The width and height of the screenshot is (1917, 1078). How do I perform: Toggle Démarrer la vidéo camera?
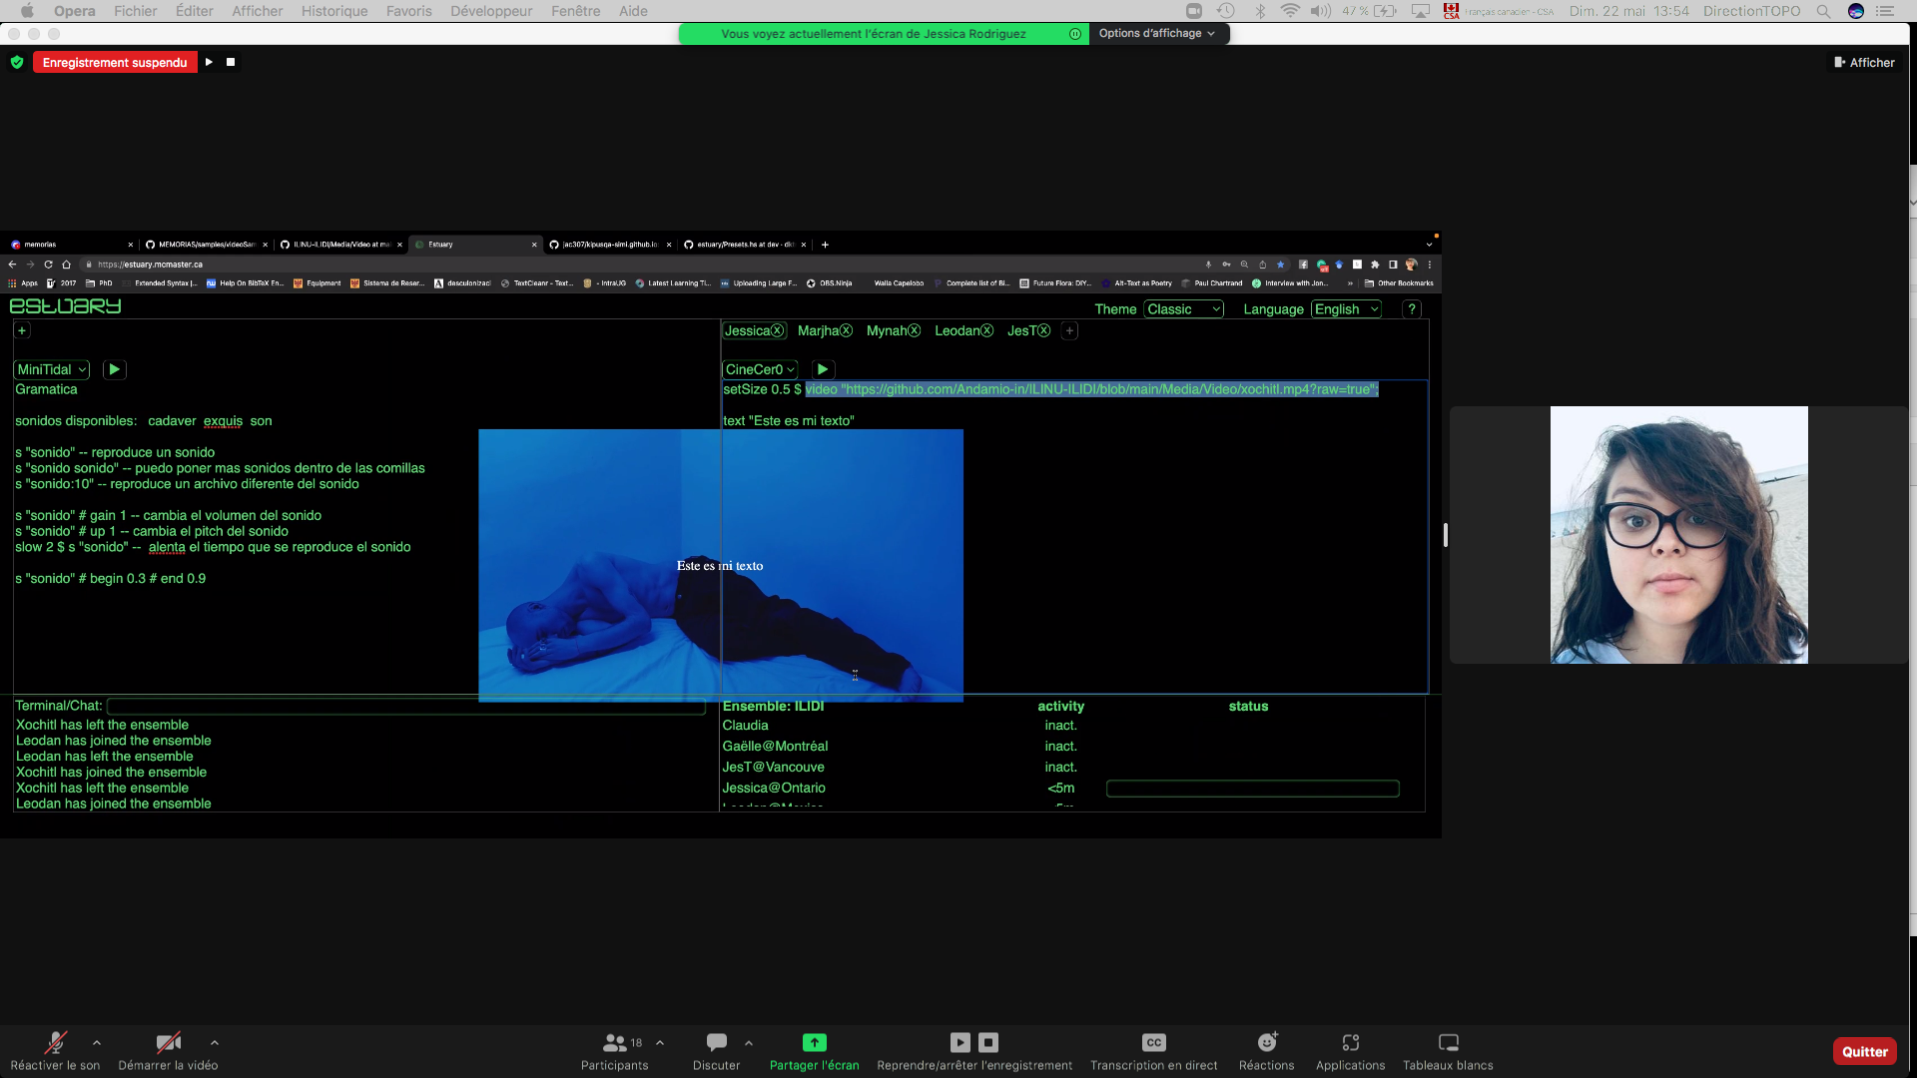point(168,1043)
